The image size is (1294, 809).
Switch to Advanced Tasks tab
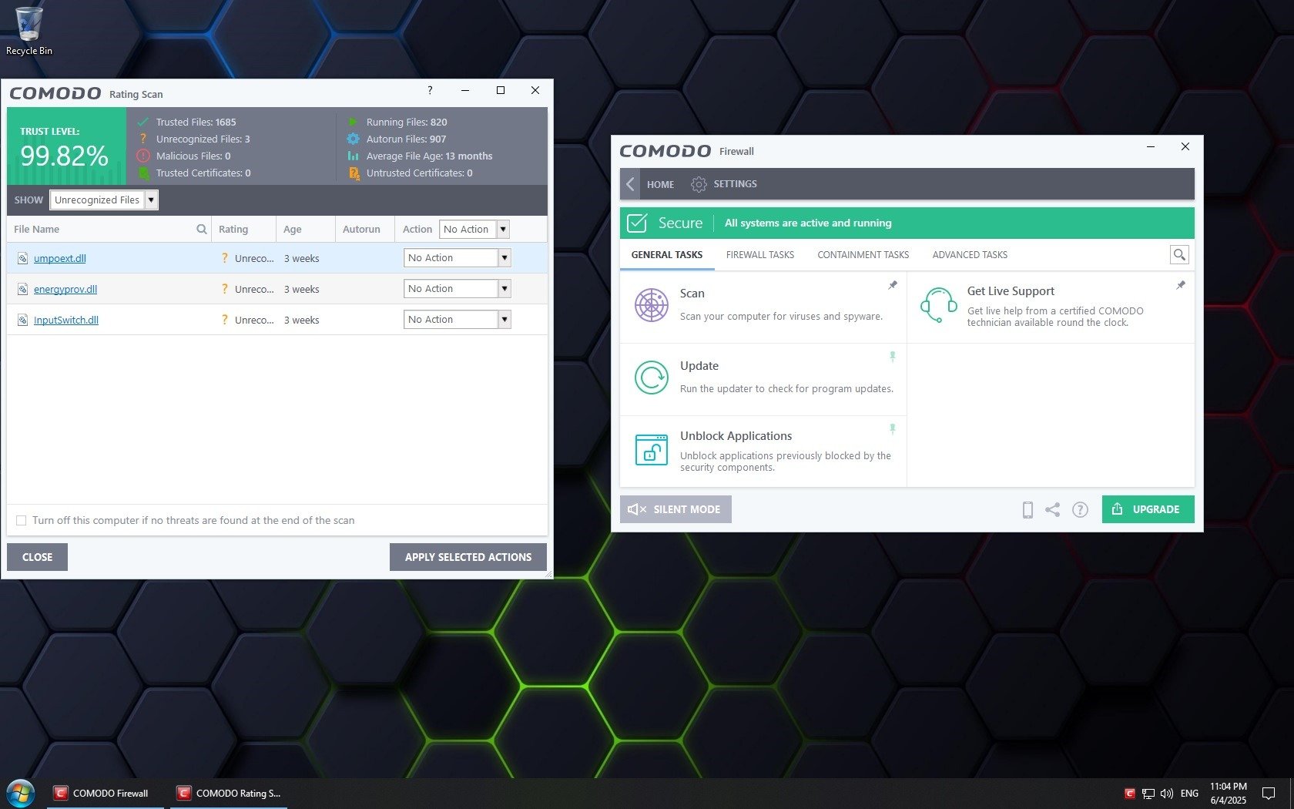pyautogui.click(x=970, y=255)
